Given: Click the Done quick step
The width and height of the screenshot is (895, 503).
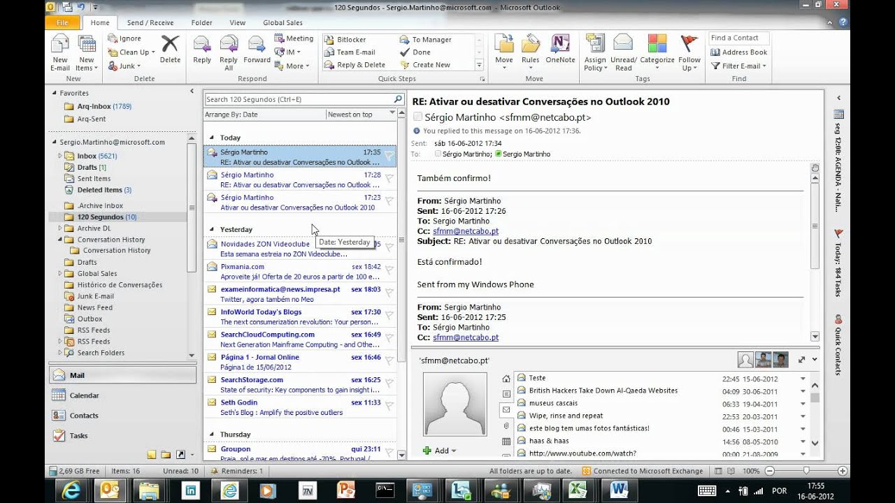Looking at the screenshot, I should pyautogui.click(x=415, y=52).
